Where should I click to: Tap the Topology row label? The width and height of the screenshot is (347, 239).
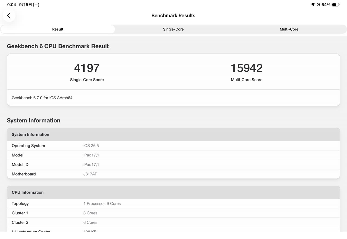click(20, 204)
